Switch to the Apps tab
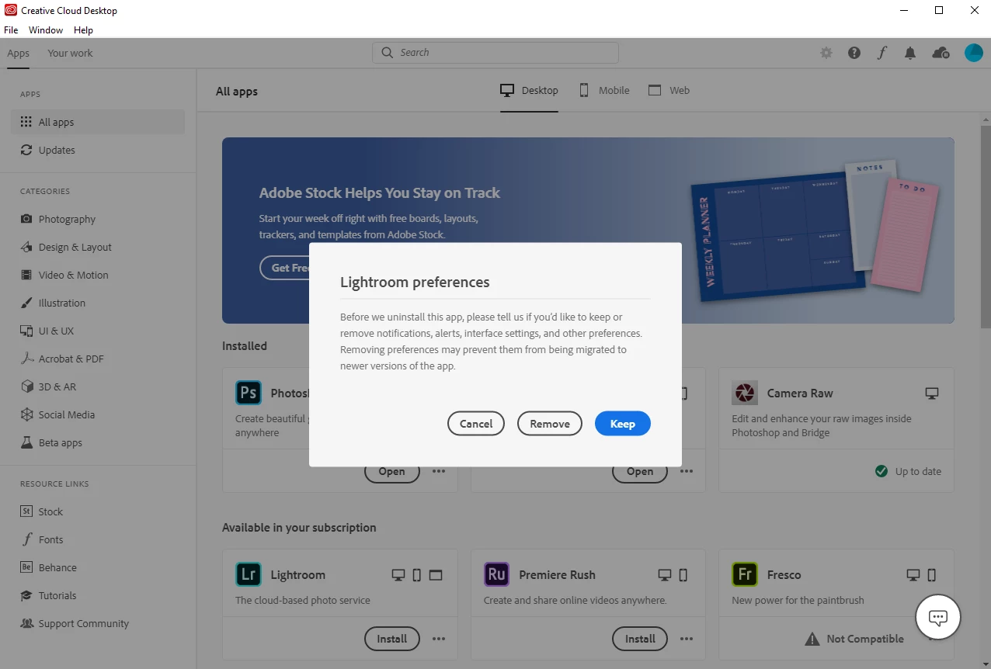Viewport: 991px width, 669px height. click(x=18, y=54)
